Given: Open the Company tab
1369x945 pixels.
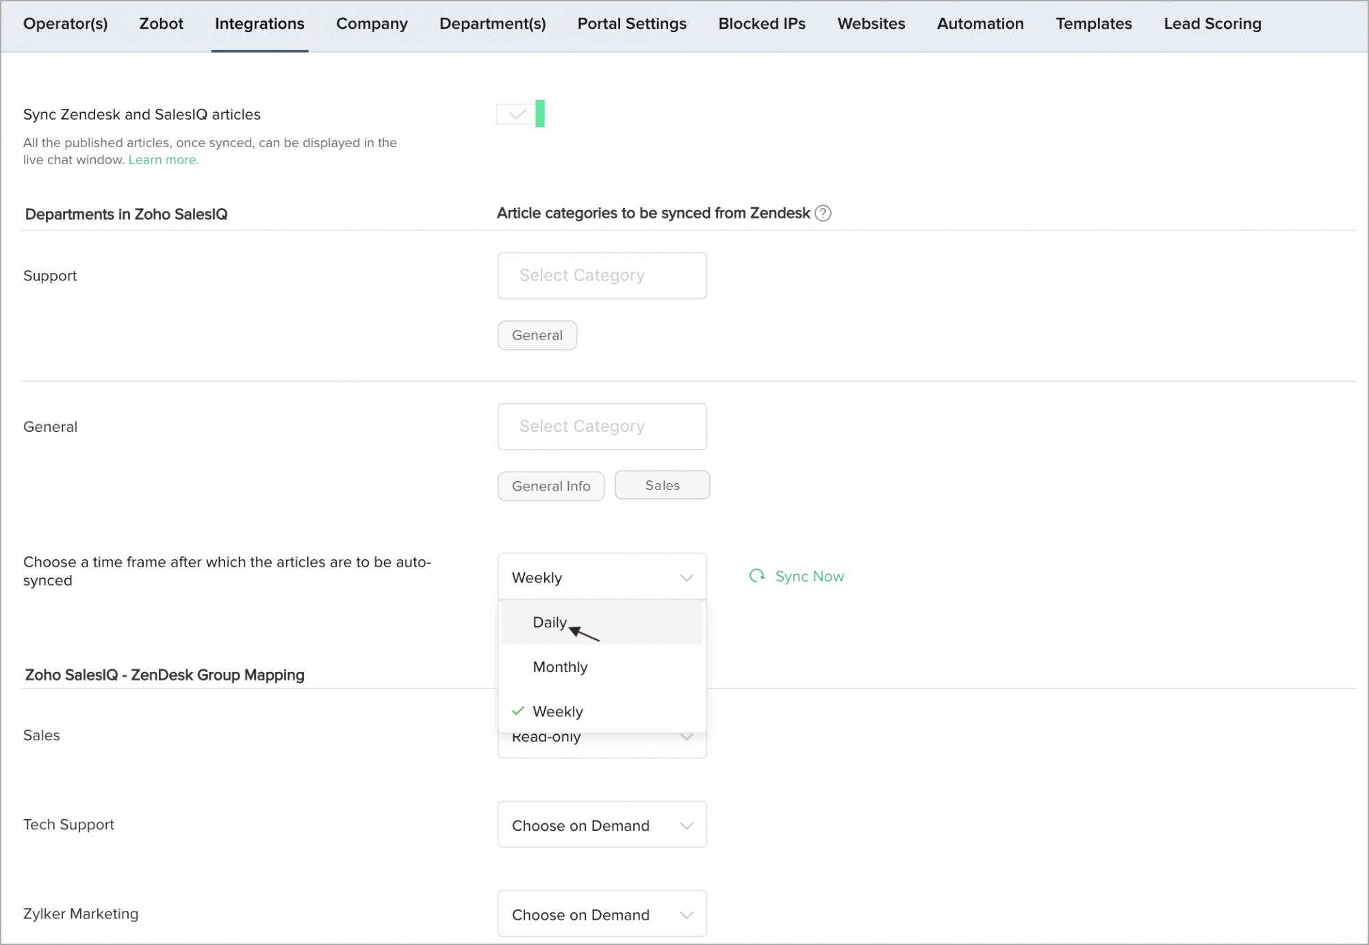Looking at the screenshot, I should point(372,24).
